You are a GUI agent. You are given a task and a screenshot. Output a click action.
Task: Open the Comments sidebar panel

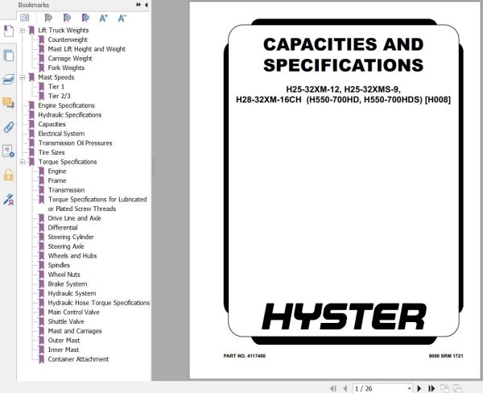coord(8,102)
